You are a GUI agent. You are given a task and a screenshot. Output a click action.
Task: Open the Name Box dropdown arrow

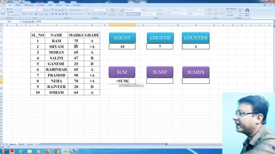coord(21,21)
